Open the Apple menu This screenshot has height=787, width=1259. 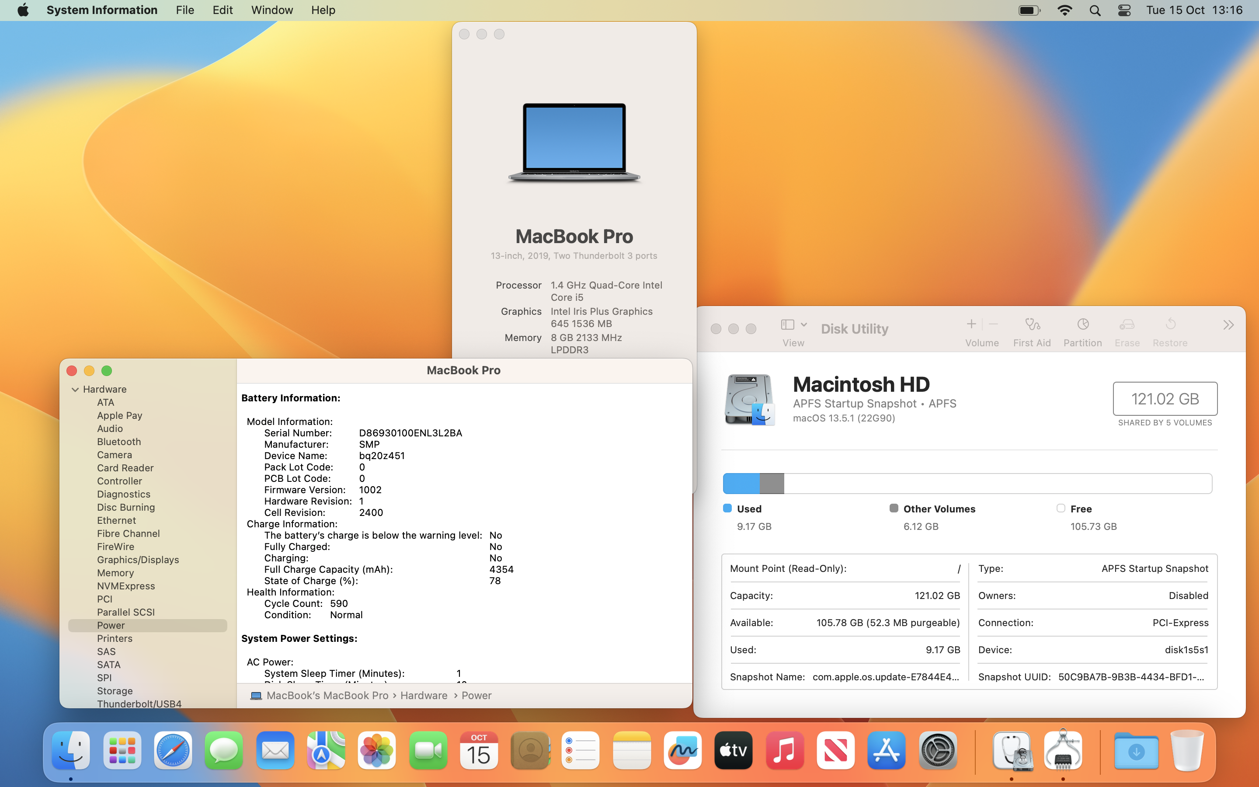click(x=23, y=10)
